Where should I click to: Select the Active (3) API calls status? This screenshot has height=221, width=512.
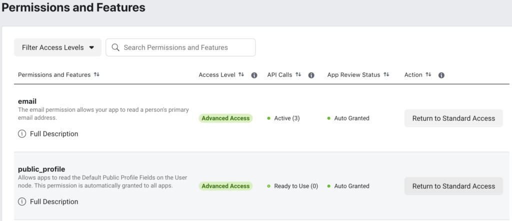coord(283,118)
